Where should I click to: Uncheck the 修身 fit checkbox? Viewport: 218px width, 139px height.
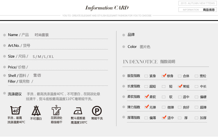pyautogui.click(x=164, y=76)
